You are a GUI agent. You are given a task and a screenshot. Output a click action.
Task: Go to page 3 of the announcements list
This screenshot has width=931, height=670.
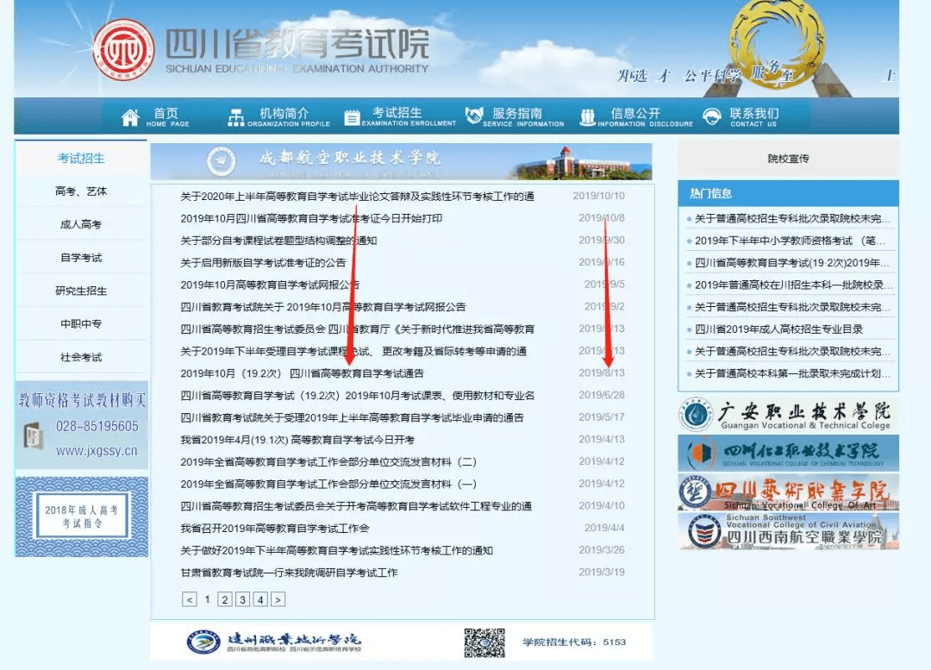tap(242, 598)
